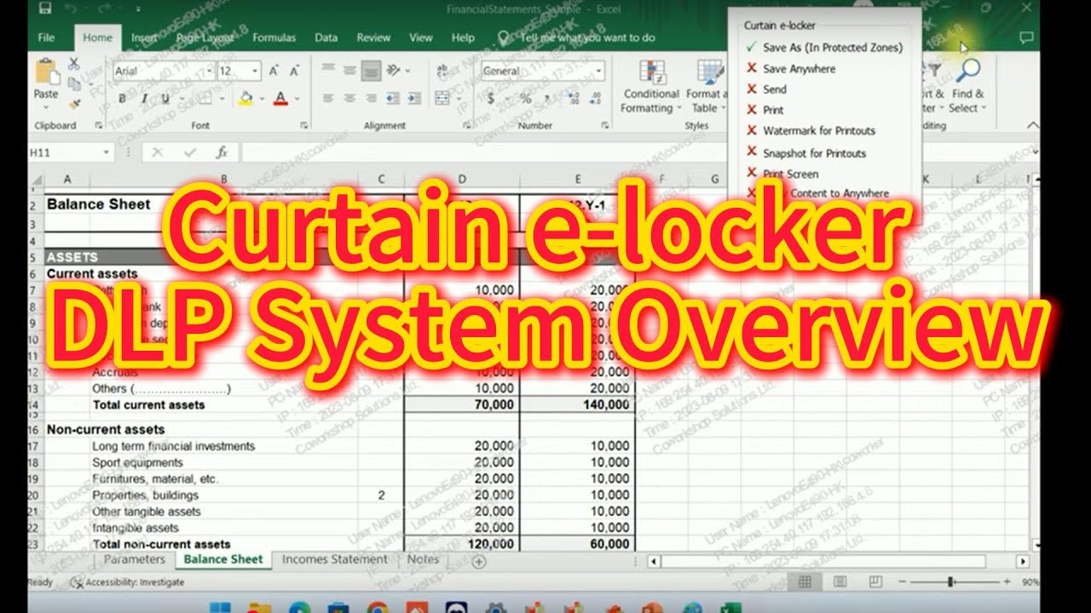Copy the selection with the Copy icon
Screen dimensions: 1091x613
(74, 83)
